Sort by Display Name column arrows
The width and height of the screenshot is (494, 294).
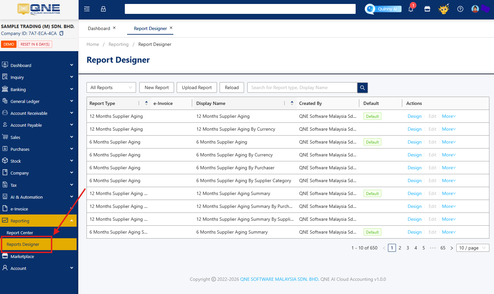292,103
